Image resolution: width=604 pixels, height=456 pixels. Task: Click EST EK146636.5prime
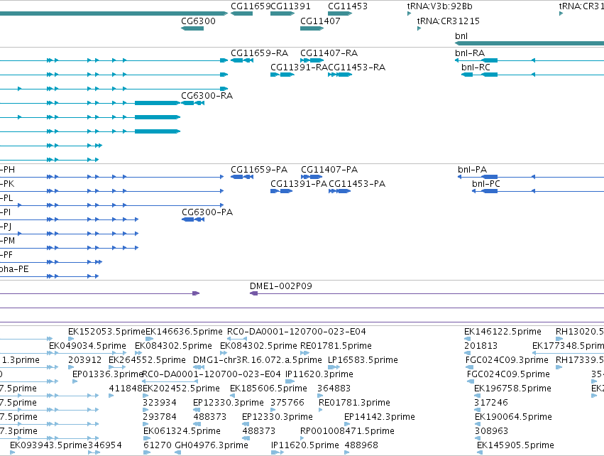pyautogui.click(x=184, y=332)
